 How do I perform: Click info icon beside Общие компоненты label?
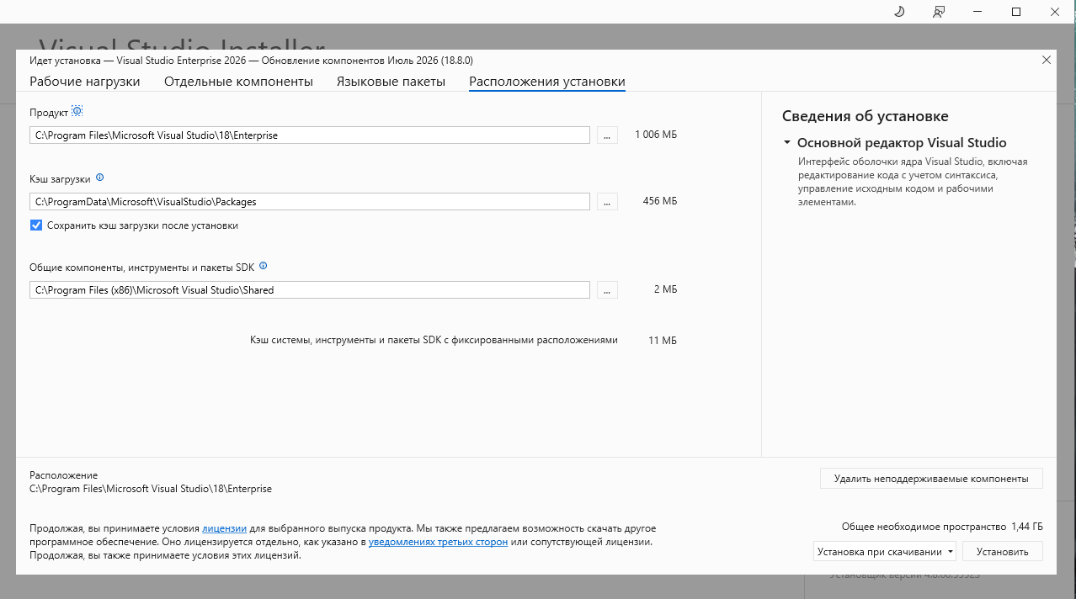click(x=263, y=266)
